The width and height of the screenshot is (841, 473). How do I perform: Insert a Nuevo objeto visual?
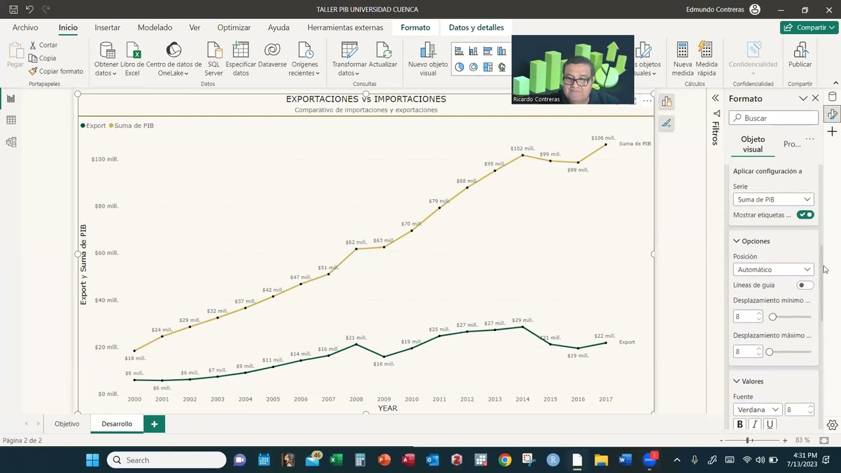[428, 59]
